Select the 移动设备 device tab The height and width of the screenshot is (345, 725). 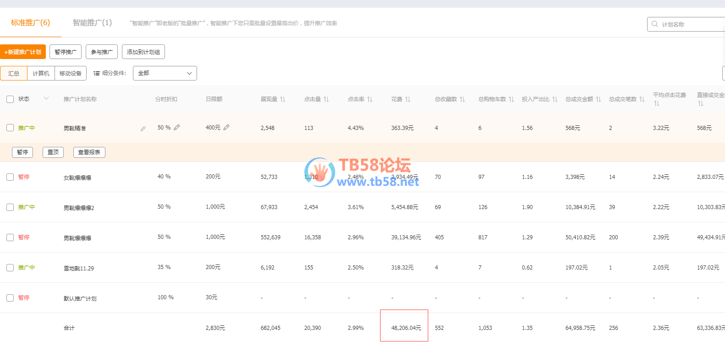pos(71,73)
